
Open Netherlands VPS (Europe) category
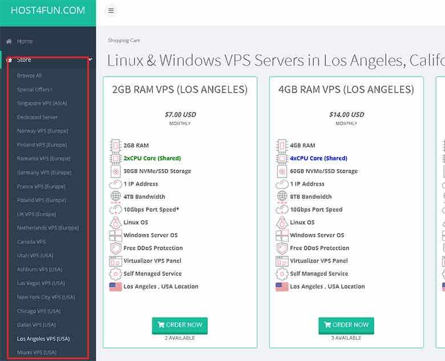coord(48,228)
